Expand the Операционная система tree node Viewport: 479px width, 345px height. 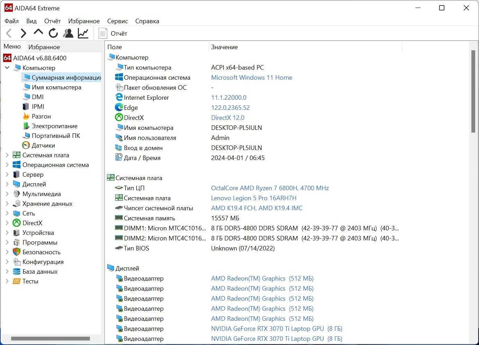pos(7,165)
